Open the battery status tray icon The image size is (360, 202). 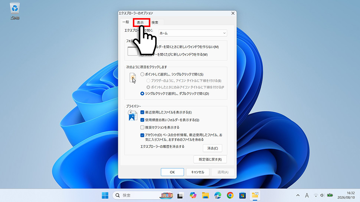point(330,195)
